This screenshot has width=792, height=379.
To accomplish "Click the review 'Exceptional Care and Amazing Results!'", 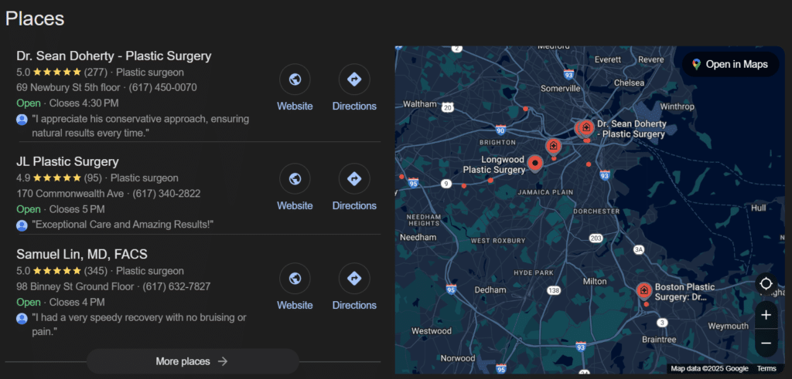I will click(x=123, y=225).
